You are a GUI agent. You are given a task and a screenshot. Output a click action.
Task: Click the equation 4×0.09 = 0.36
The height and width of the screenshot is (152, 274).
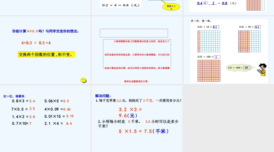(58, 109)
